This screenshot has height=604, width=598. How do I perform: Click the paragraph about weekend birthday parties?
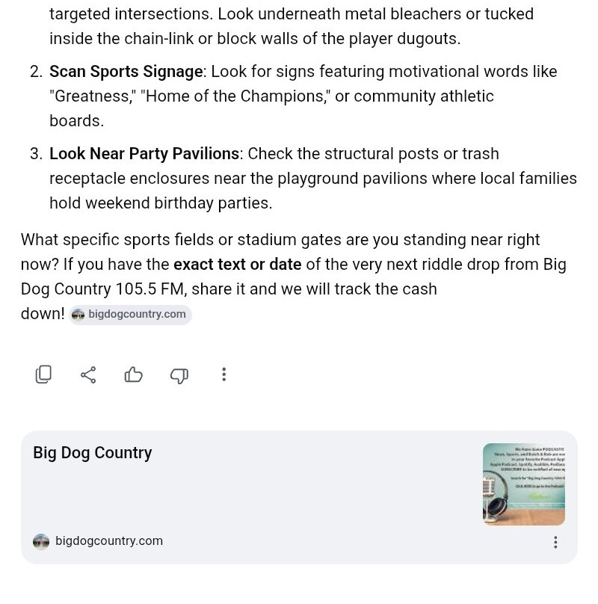point(313,179)
